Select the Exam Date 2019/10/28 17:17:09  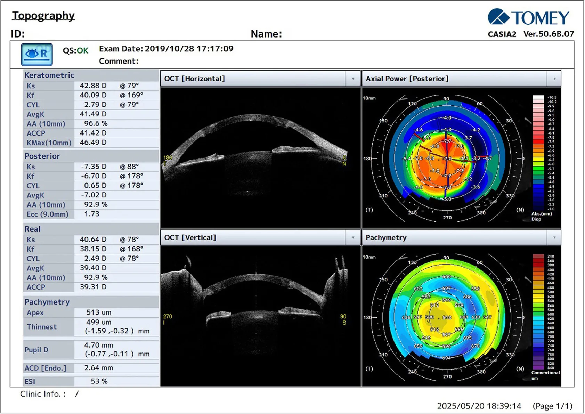coord(166,49)
